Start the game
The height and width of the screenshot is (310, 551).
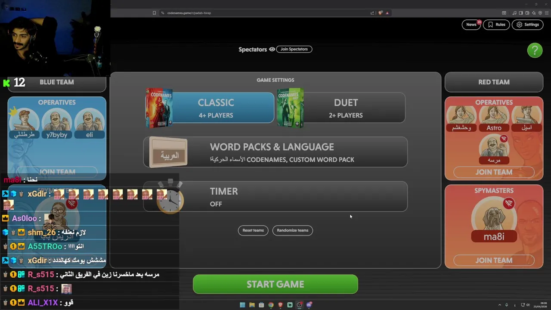275,284
